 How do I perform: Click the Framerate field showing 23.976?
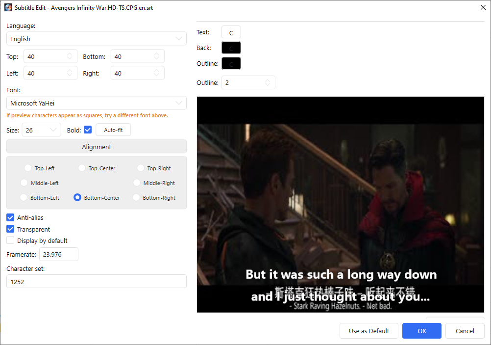(x=58, y=254)
